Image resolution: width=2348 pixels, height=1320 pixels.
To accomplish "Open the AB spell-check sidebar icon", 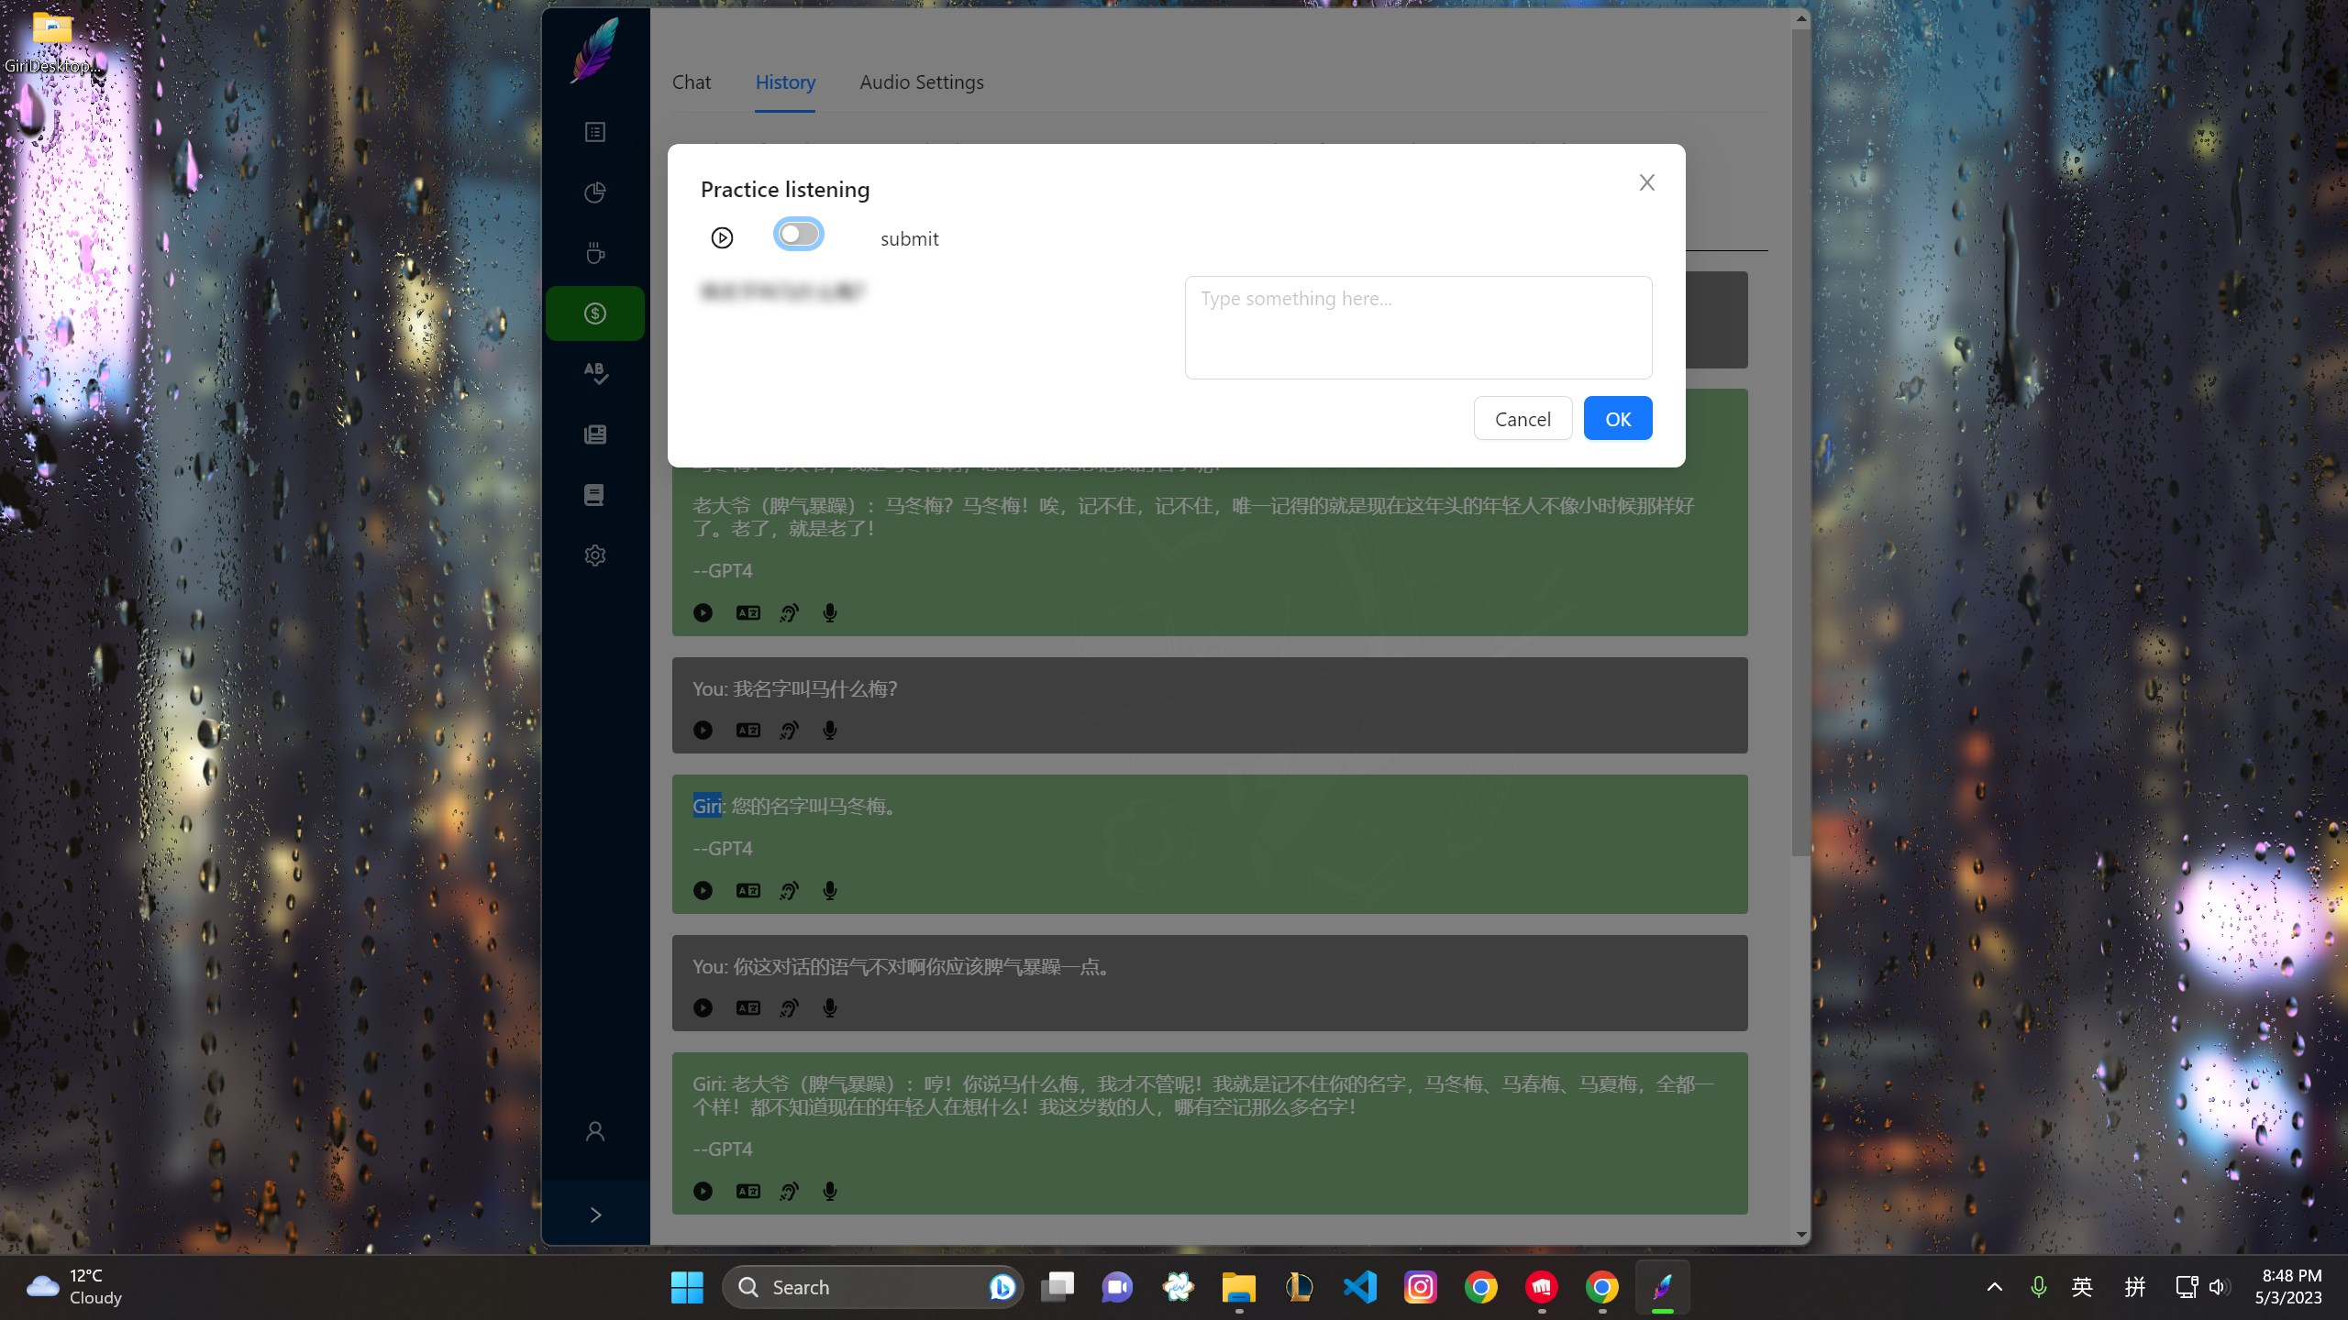I will [x=595, y=373].
